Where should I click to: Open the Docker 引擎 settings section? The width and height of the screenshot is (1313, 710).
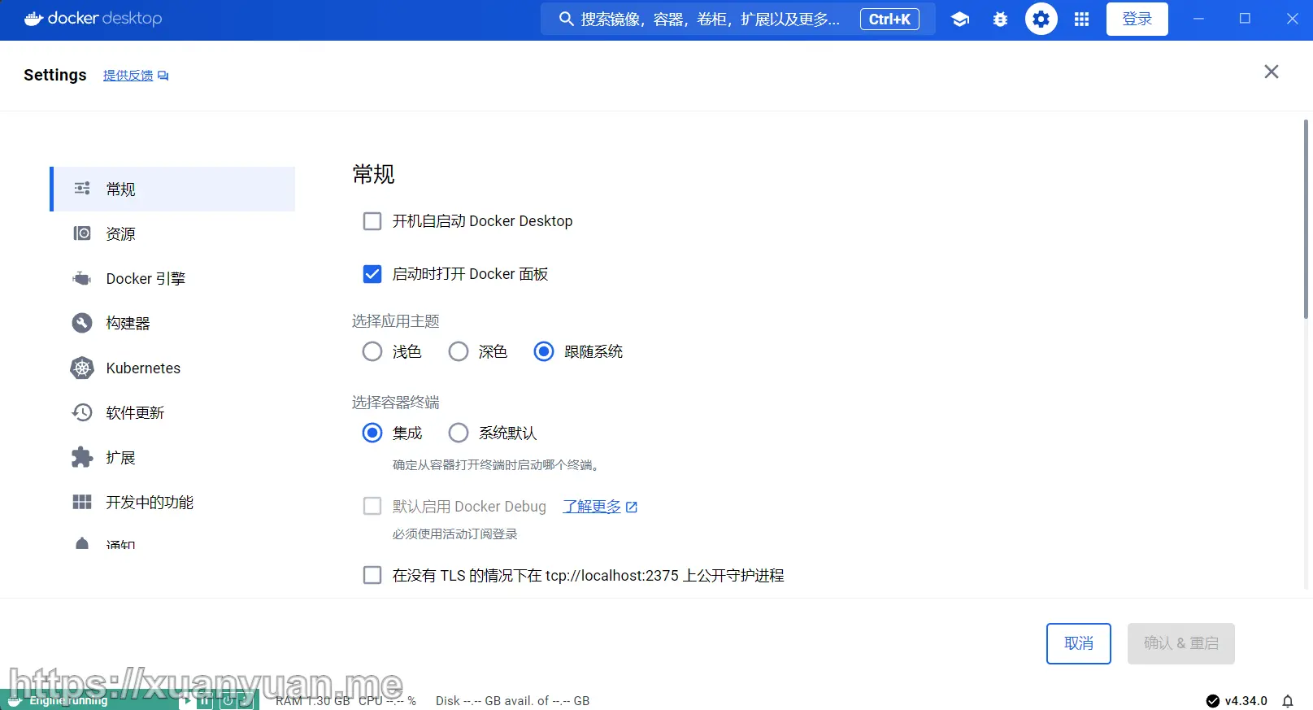pyautogui.click(x=146, y=279)
